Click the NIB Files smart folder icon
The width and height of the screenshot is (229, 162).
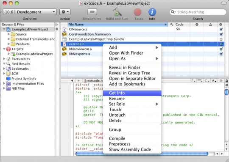[8, 88]
